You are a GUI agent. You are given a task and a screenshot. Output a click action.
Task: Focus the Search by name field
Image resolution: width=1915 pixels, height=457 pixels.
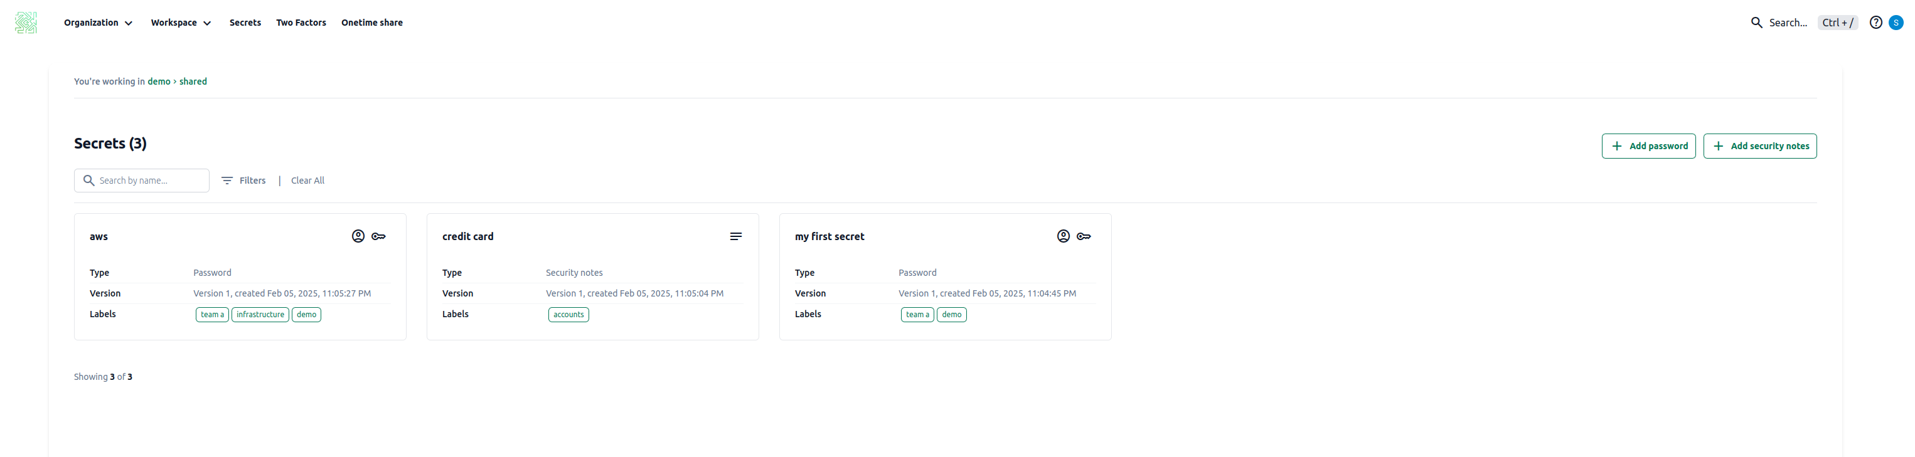click(x=141, y=181)
